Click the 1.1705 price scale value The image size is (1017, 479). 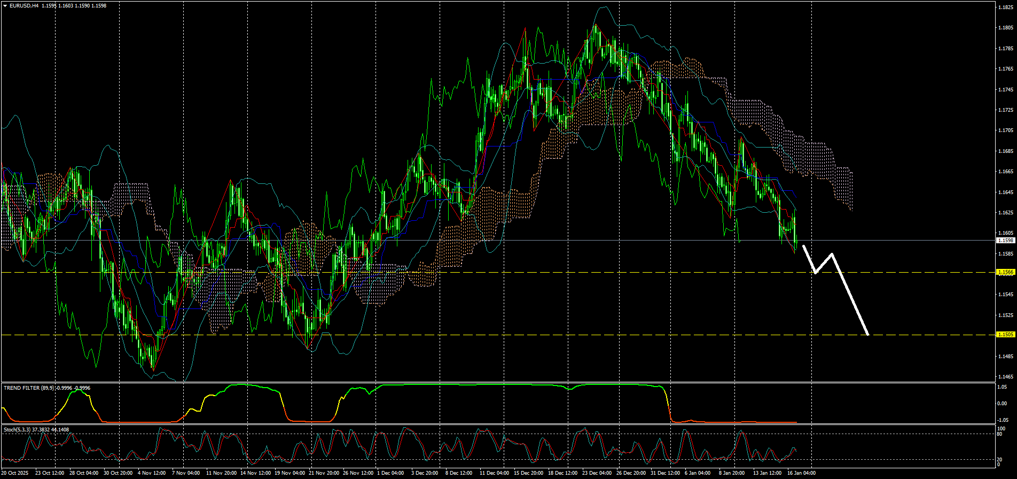click(x=1005, y=130)
